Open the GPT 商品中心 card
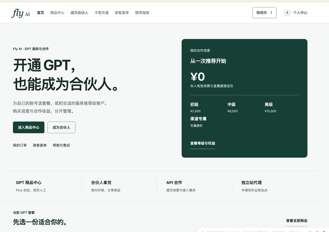Image resolution: width=329 pixels, height=232 pixels. point(42,186)
